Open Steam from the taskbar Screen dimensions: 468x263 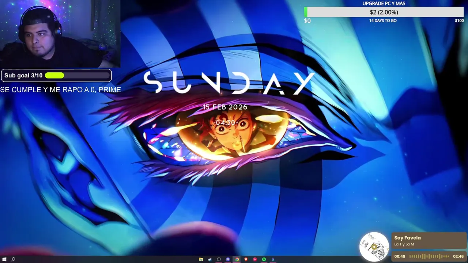point(210,259)
